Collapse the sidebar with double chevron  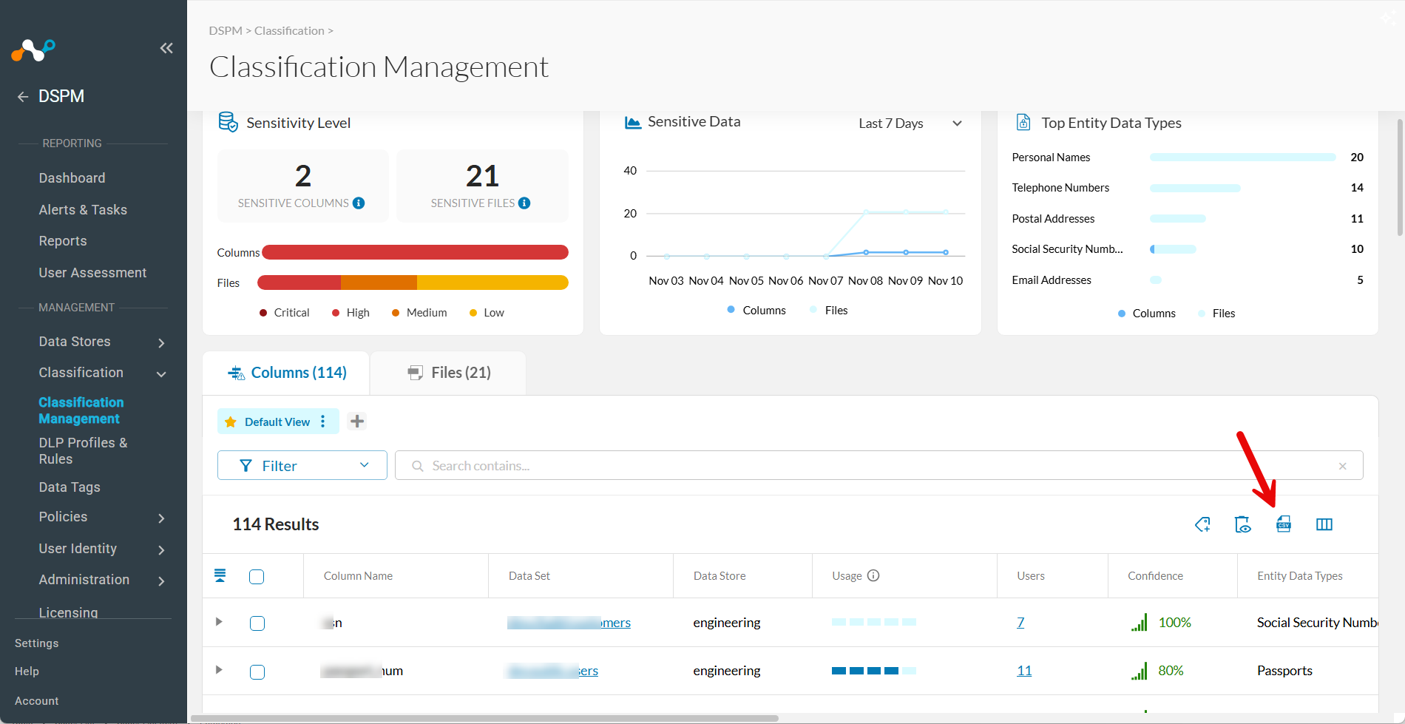(166, 48)
